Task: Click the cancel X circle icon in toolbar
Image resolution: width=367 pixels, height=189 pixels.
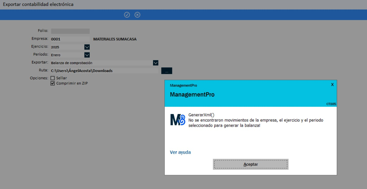Action: (x=137, y=15)
